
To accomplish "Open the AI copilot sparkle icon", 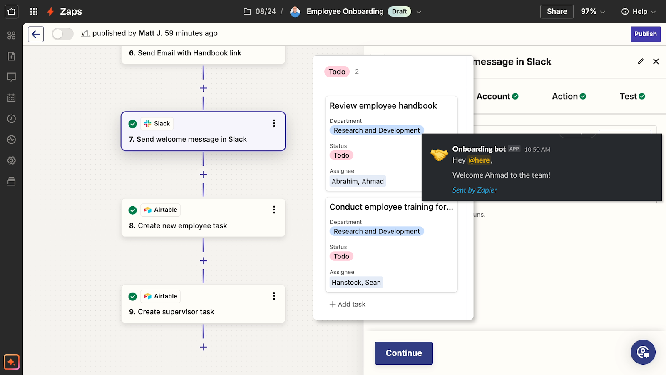I will (x=12, y=362).
